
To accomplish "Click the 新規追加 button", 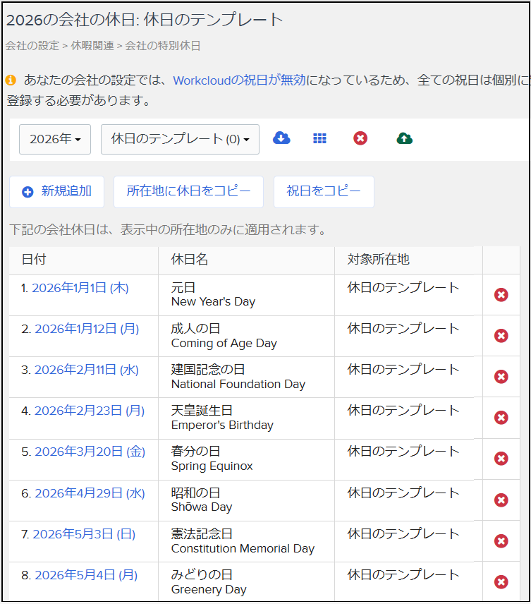I will point(56,192).
